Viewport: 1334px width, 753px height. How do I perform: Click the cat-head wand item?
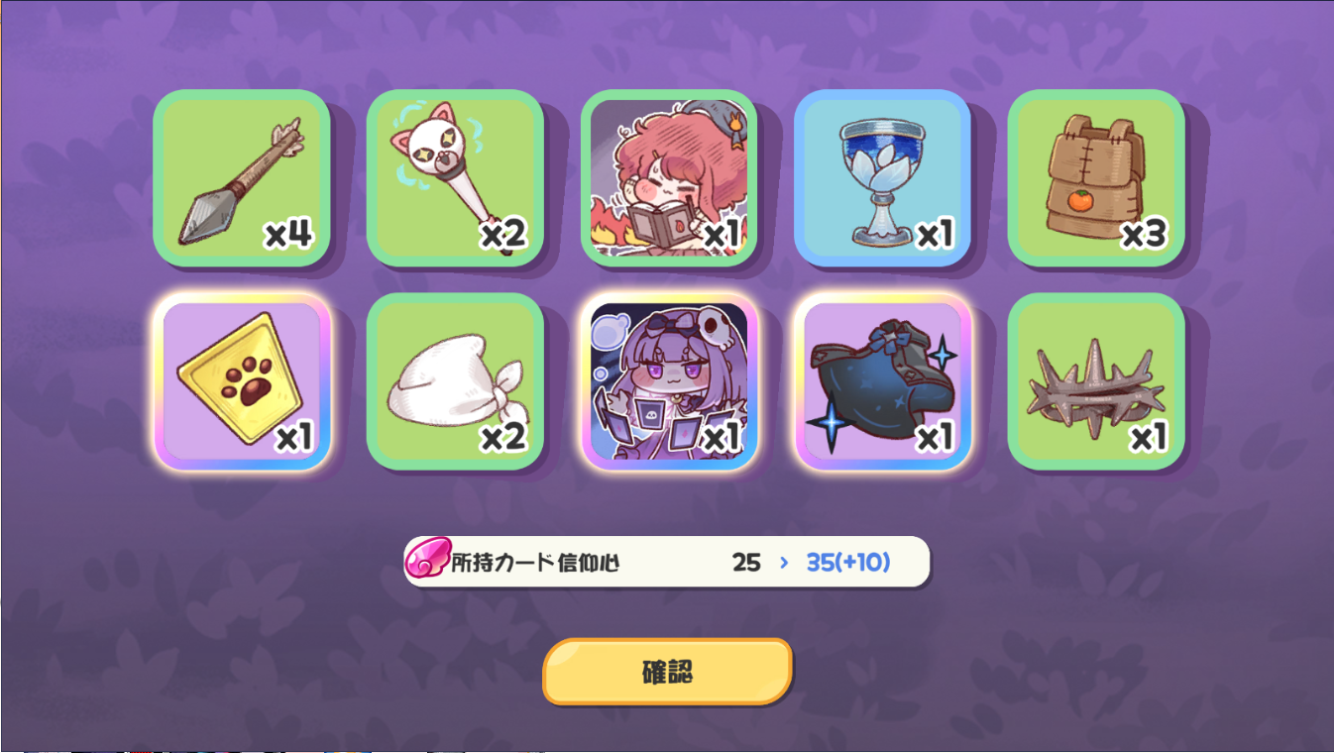pyautogui.click(x=455, y=178)
